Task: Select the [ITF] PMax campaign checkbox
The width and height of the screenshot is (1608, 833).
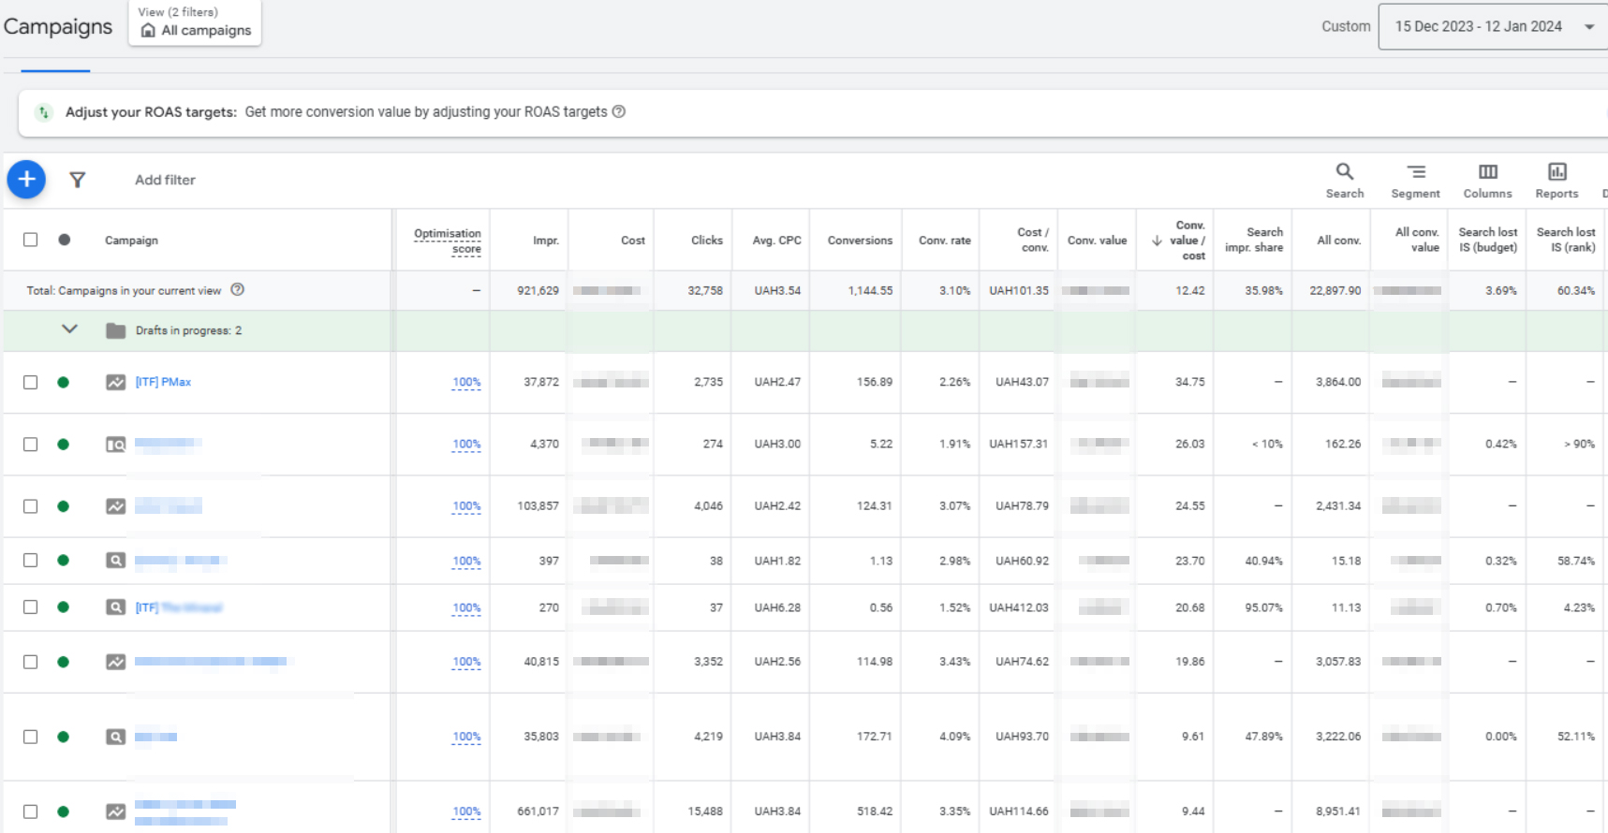Action: (x=31, y=382)
